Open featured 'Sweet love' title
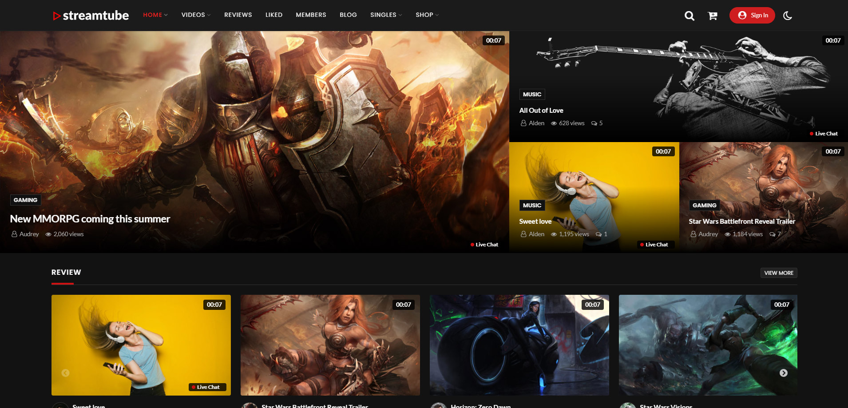The height and width of the screenshot is (408, 848). [x=535, y=222]
